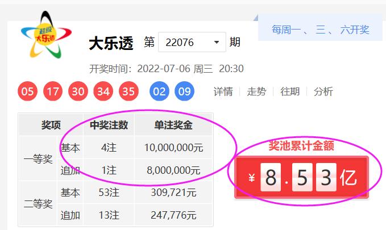This screenshot has height=230, width=386.
Task: Click the 8,000,000元 prize cell
Action: tap(173, 170)
